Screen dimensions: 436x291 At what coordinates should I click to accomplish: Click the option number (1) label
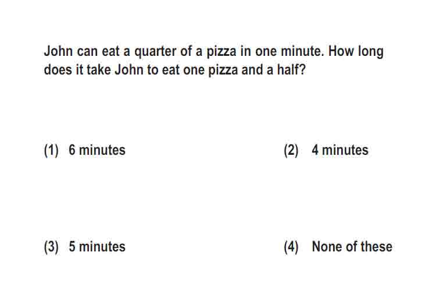[x=51, y=151]
